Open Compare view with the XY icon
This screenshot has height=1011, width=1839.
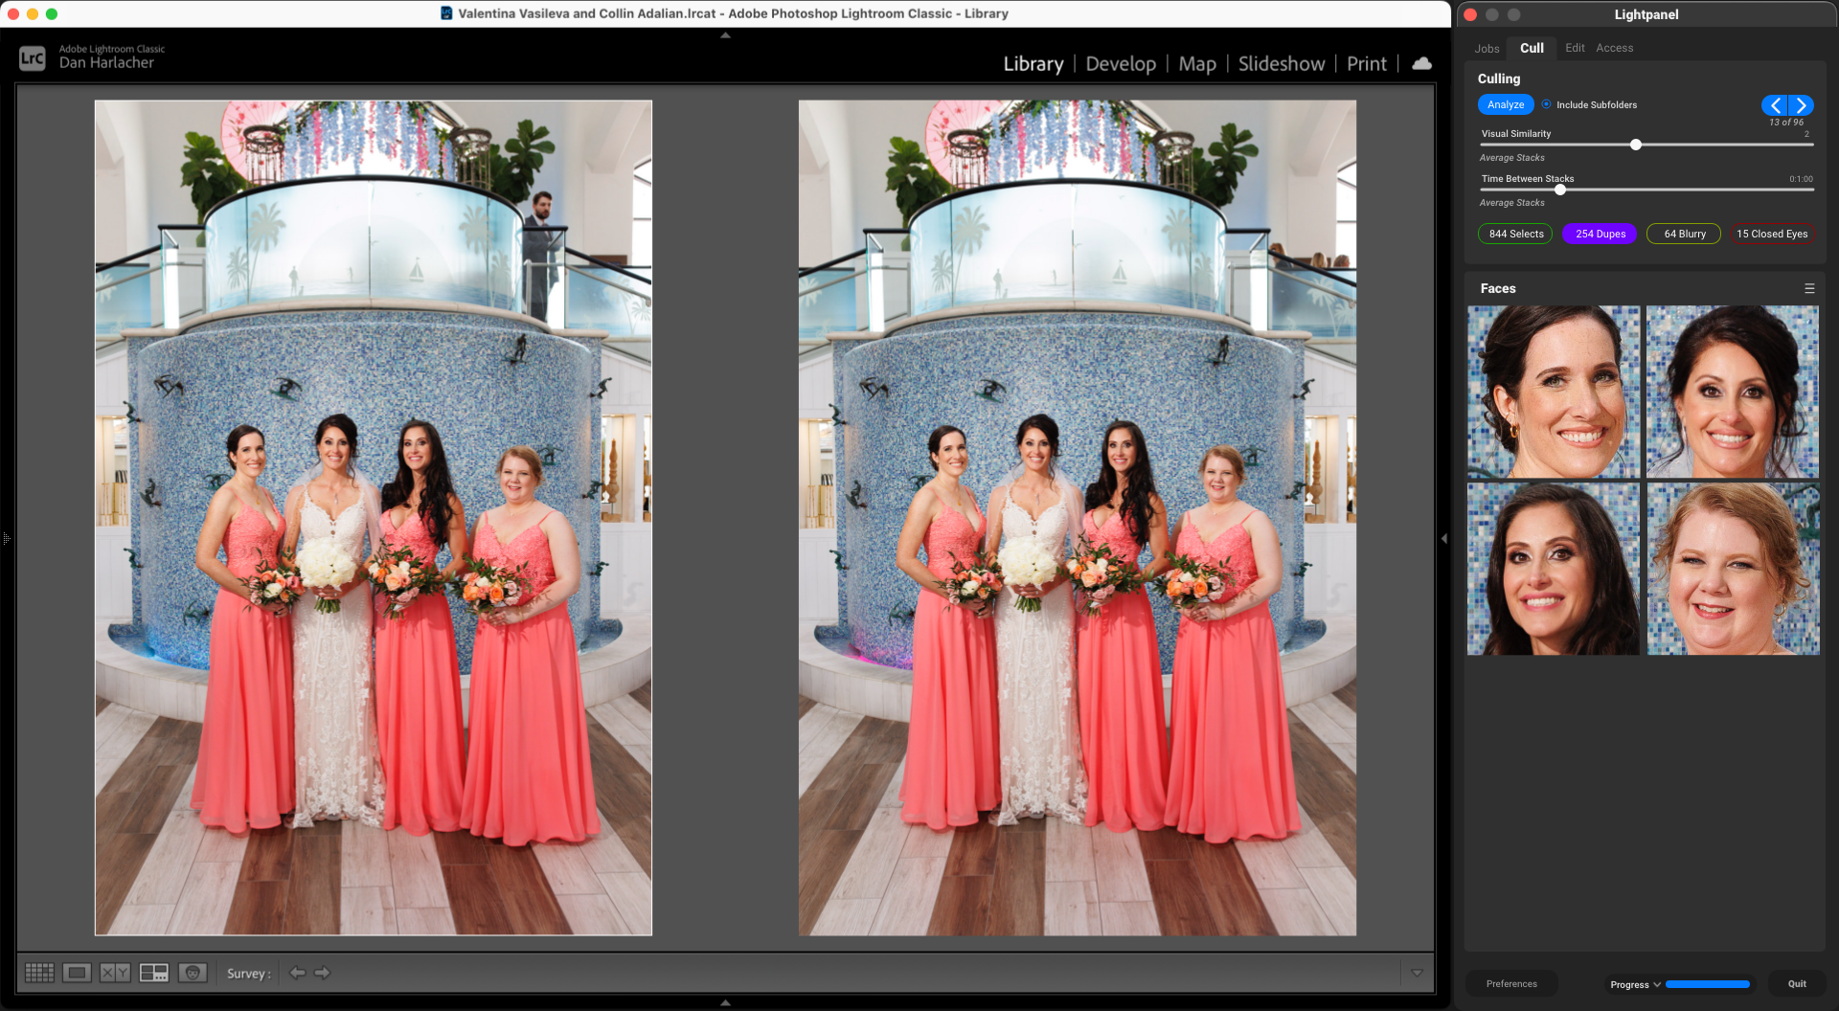115,973
